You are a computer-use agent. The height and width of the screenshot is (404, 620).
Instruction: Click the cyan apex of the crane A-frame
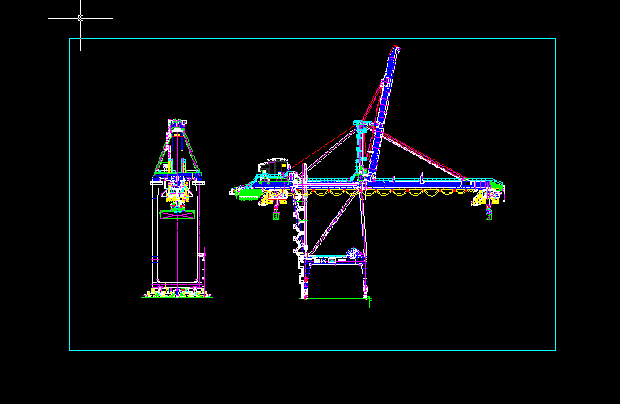click(359, 124)
